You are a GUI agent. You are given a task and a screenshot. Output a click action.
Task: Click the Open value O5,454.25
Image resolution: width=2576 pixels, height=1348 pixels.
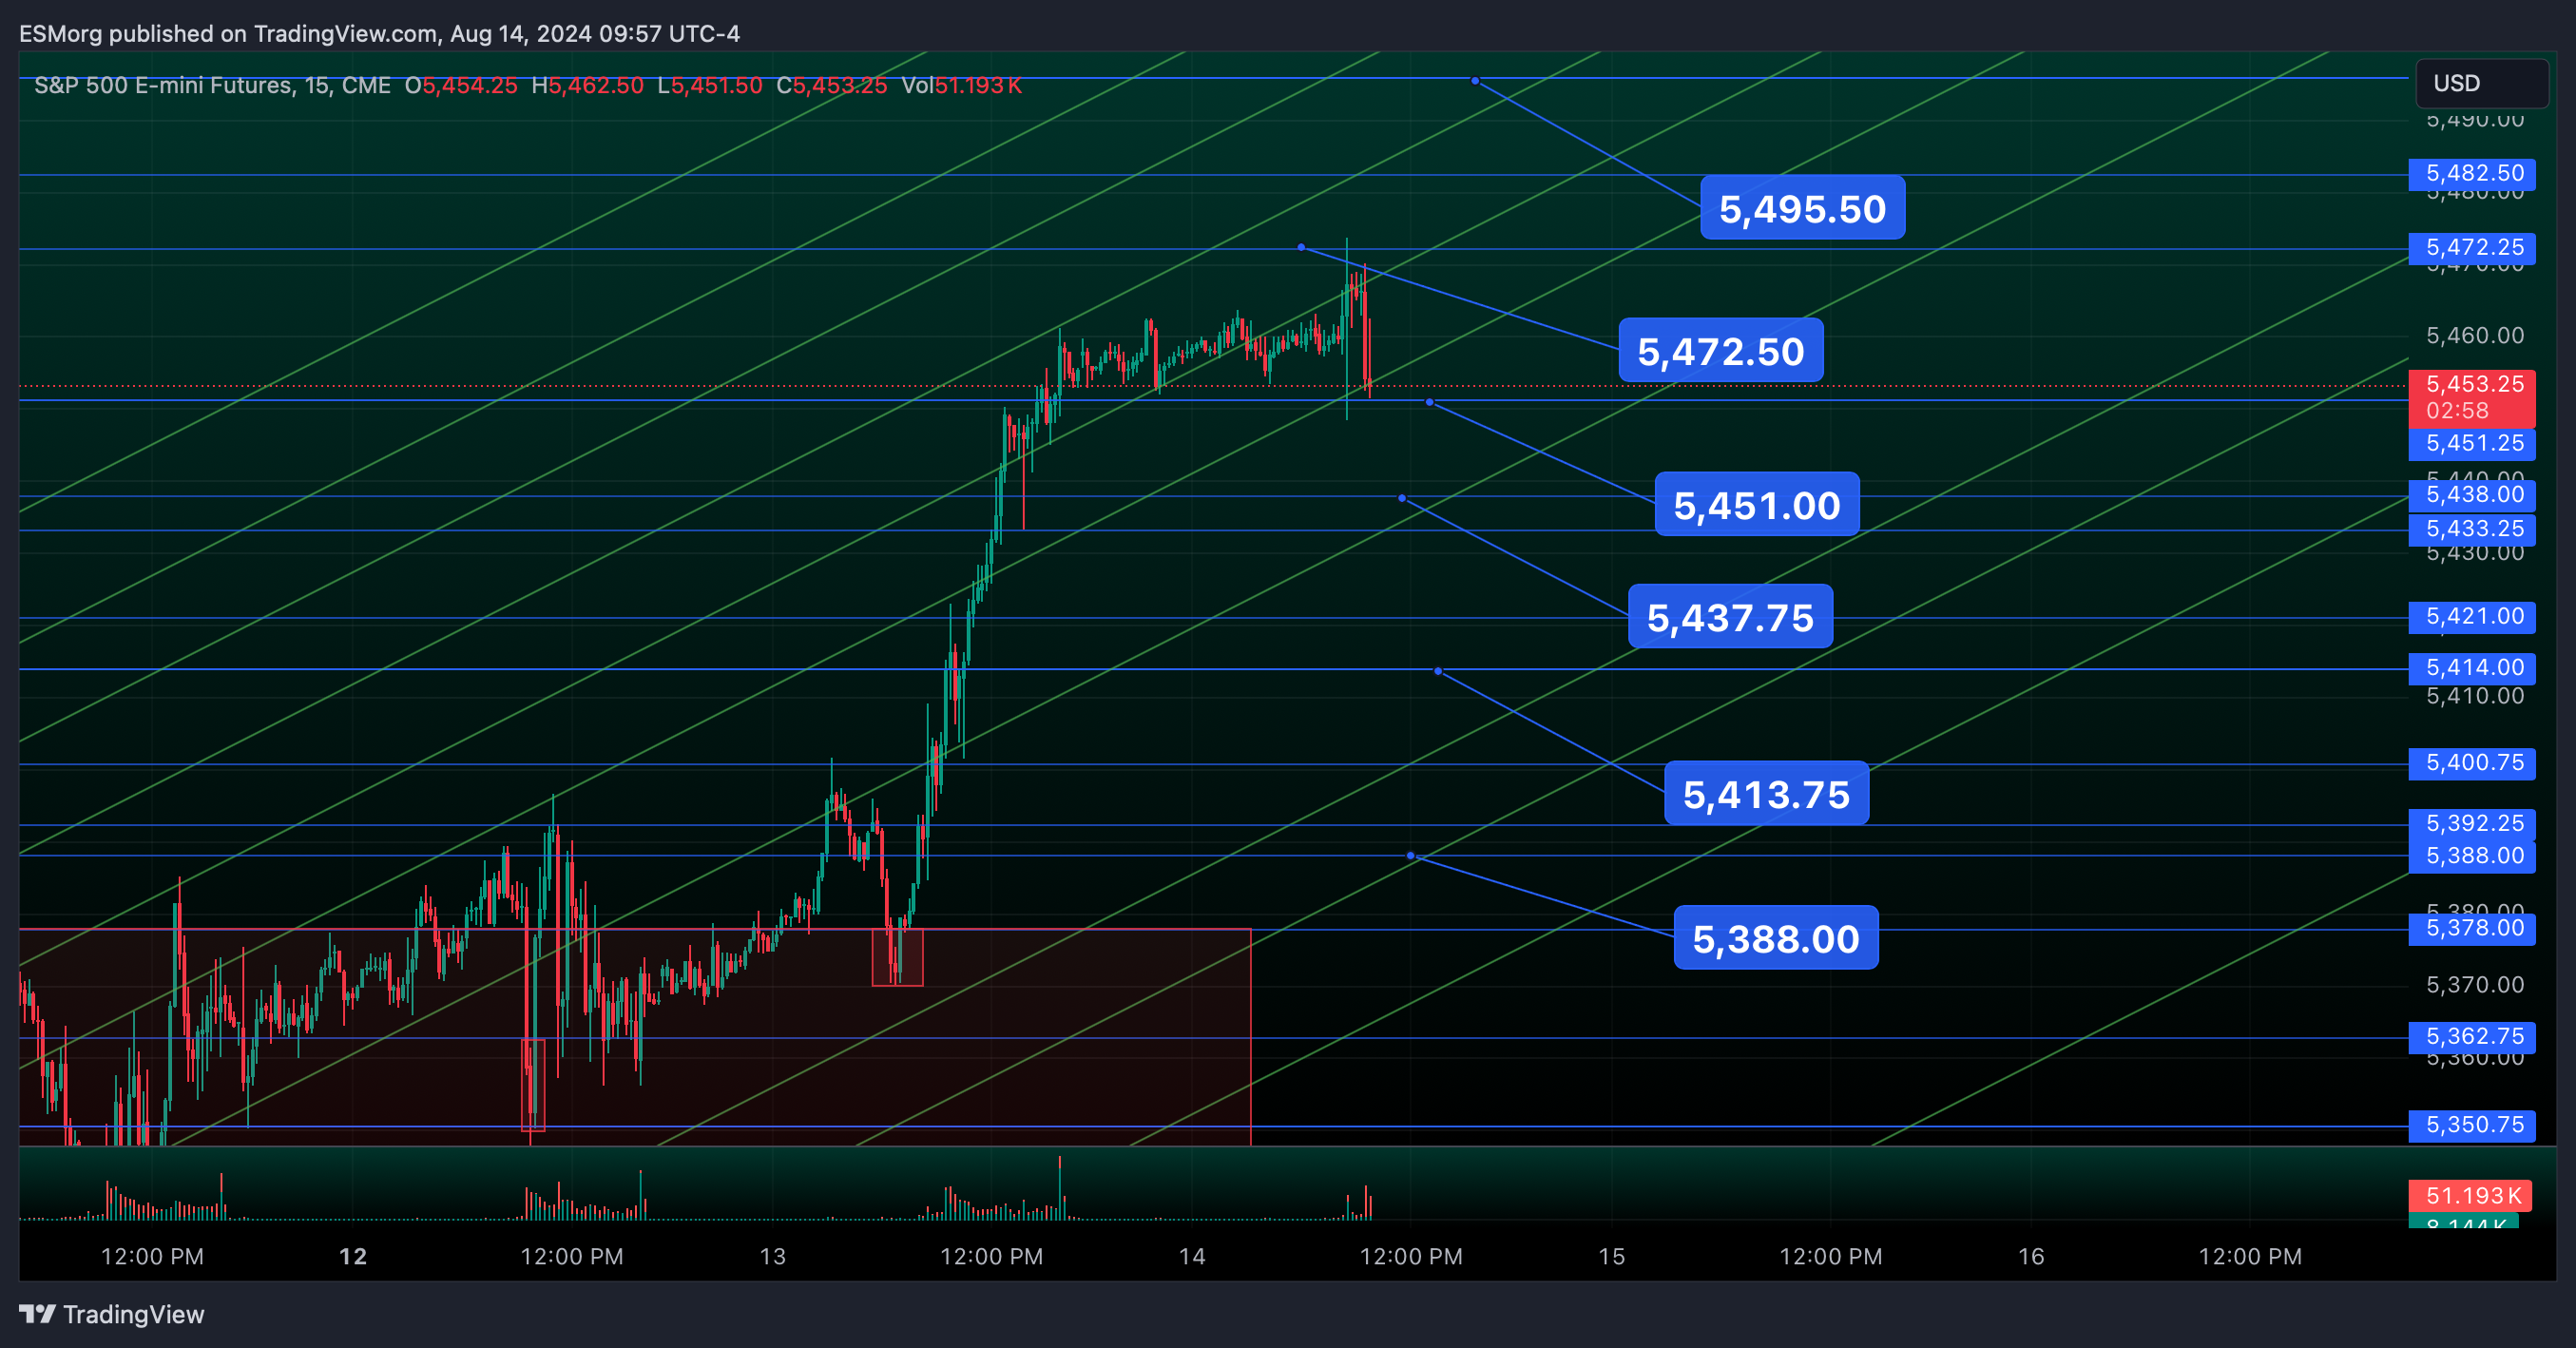click(x=461, y=86)
